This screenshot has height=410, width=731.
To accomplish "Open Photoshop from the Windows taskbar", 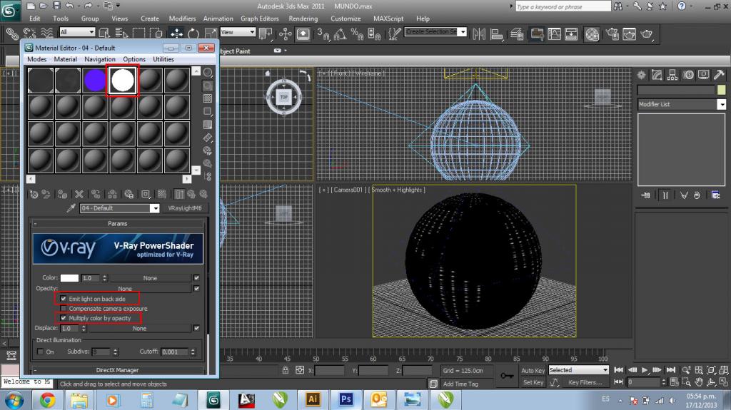I will click(346, 399).
